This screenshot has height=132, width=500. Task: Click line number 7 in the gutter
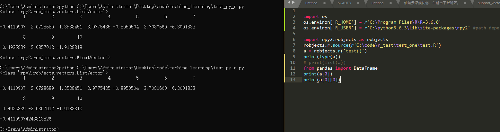[x=294, y=45]
